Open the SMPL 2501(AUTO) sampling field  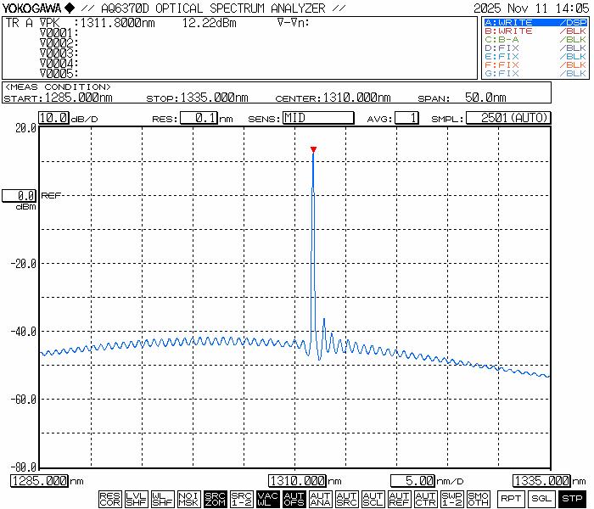tap(508, 118)
